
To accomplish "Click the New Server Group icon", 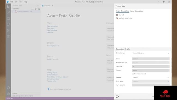I will pos(36,9).
